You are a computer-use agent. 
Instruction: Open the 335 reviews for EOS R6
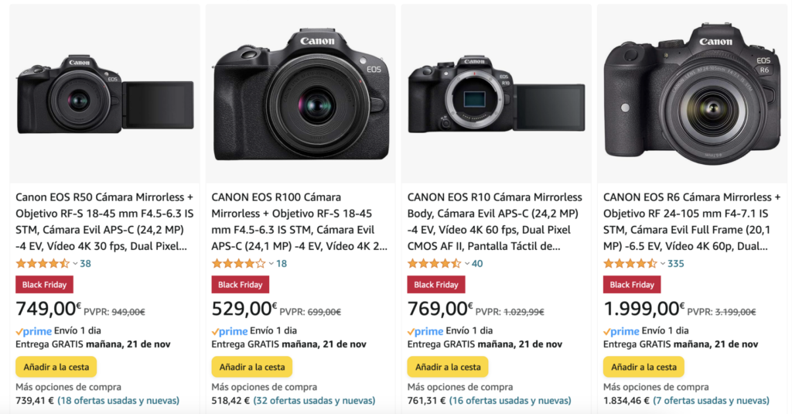coord(675,264)
